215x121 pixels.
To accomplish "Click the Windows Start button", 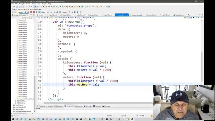I will pyautogui.click(x=13, y=119).
